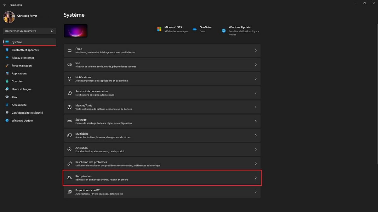
Task: Expand the Activation chevron
Action: pos(256,149)
